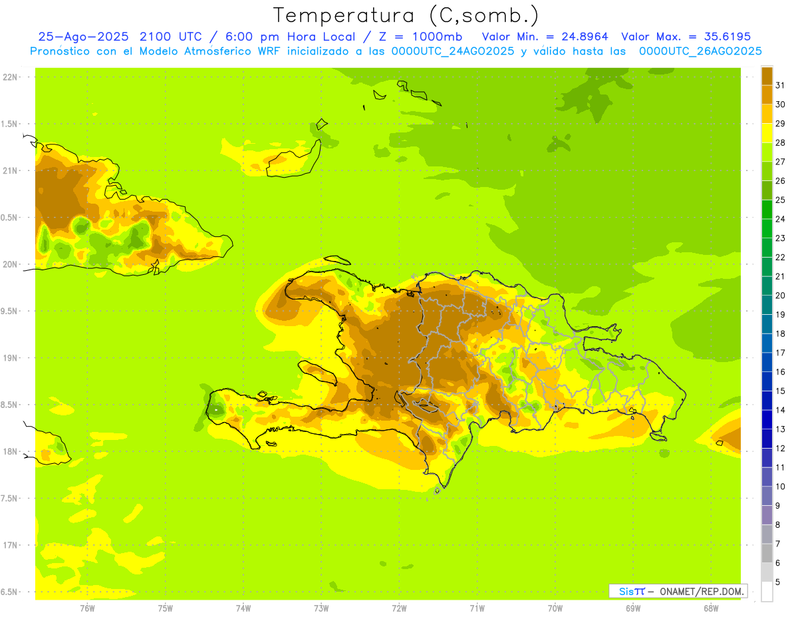Click the "21N" latitude label
Screen dimensions: 798x617
click(x=11, y=170)
